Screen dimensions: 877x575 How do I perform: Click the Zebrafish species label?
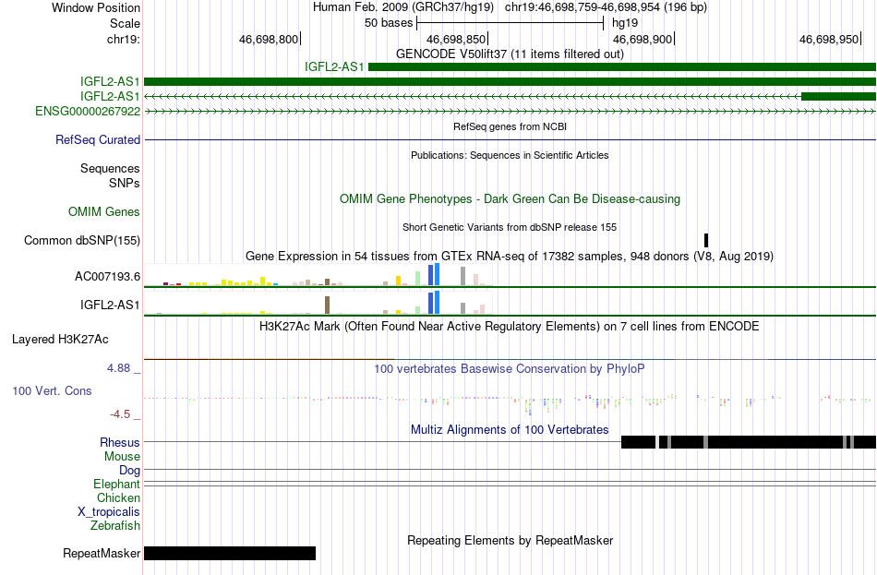pos(115,526)
